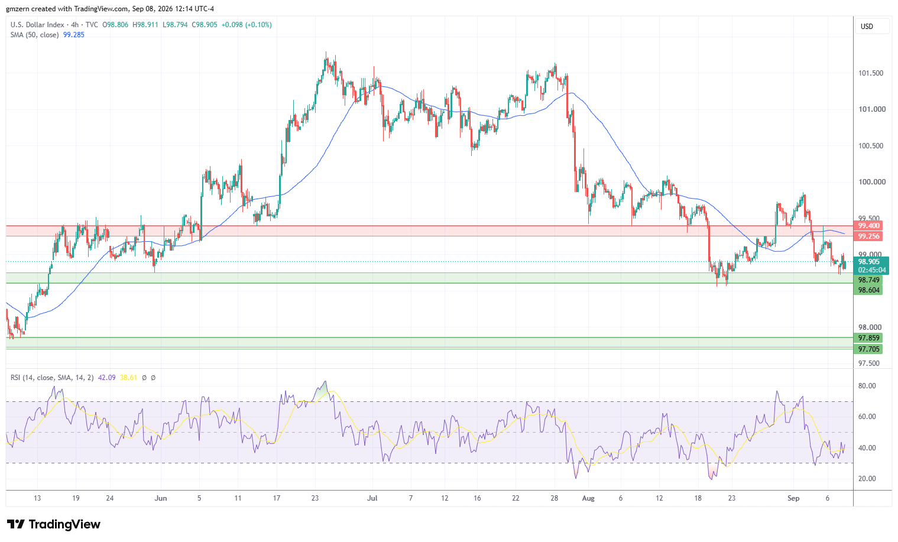Click the RSI moving average value 38.61
The width and height of the screenshot is (898, 542).
click(x=128, y=377)
